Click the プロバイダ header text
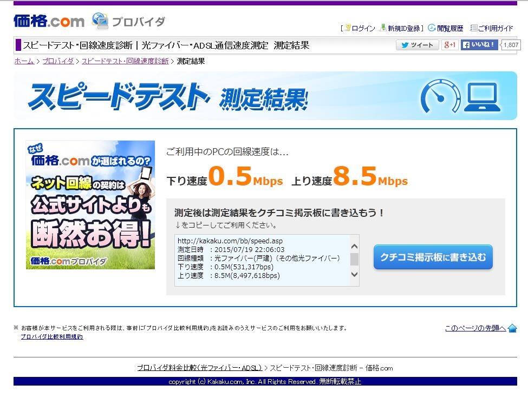 click(139, 22)
